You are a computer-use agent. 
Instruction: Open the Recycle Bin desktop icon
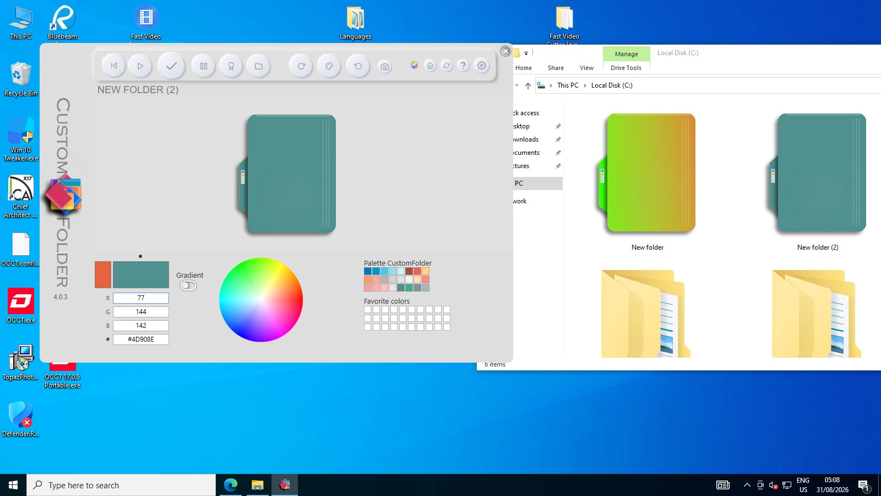coord(21,79)
